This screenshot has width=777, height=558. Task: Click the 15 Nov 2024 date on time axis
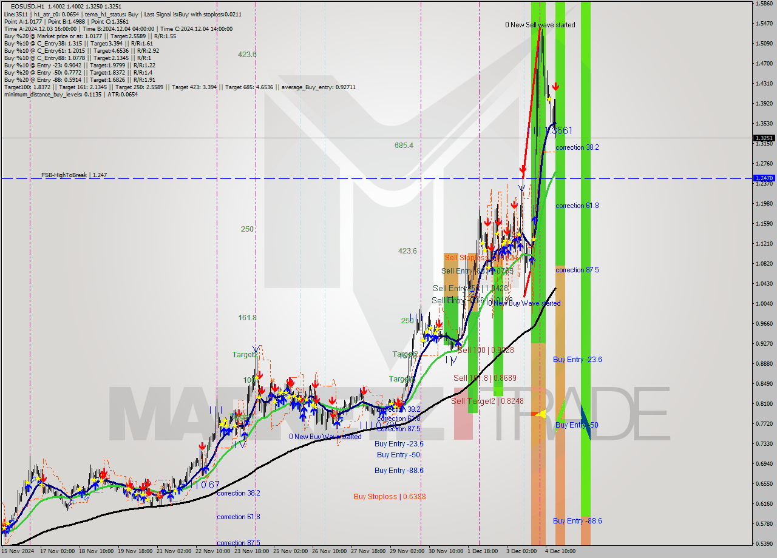pos(18,551)
